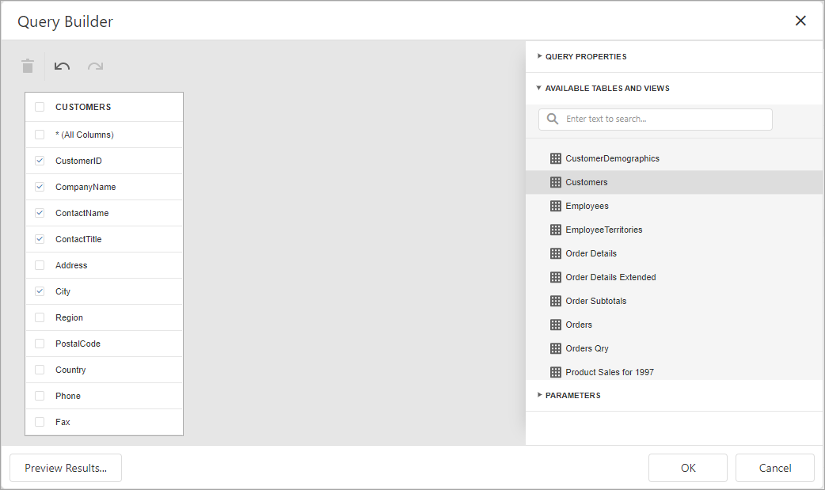This screenshot has height=490, width=825.
Task: Click the table icon next to Employees
Action: click(556, 206)
